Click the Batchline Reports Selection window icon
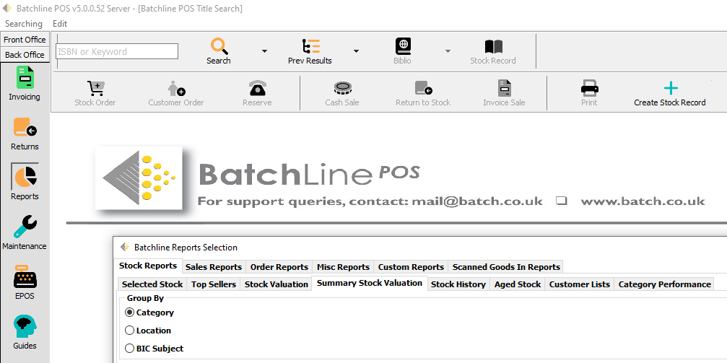The image size is (727, 363). (123, 247)
